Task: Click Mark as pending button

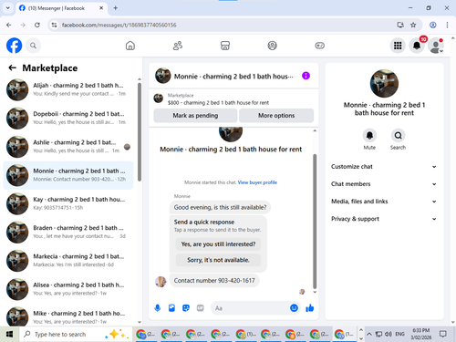Action: (195, 116)
